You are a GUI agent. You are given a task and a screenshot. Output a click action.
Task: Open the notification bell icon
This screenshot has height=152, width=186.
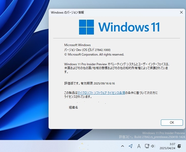point(179,146)
